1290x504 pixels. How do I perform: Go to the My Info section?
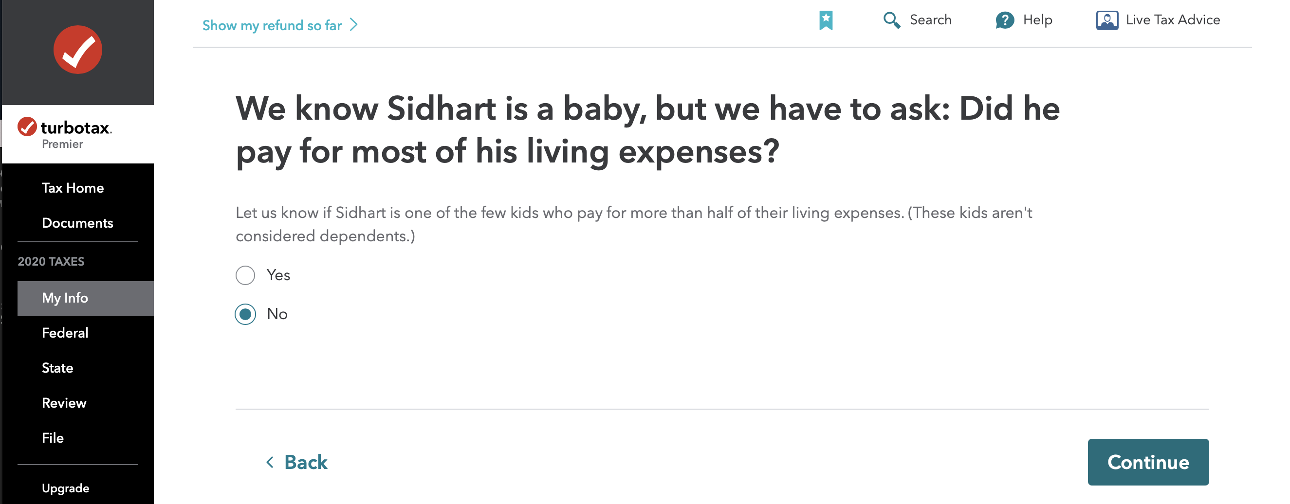65,298
